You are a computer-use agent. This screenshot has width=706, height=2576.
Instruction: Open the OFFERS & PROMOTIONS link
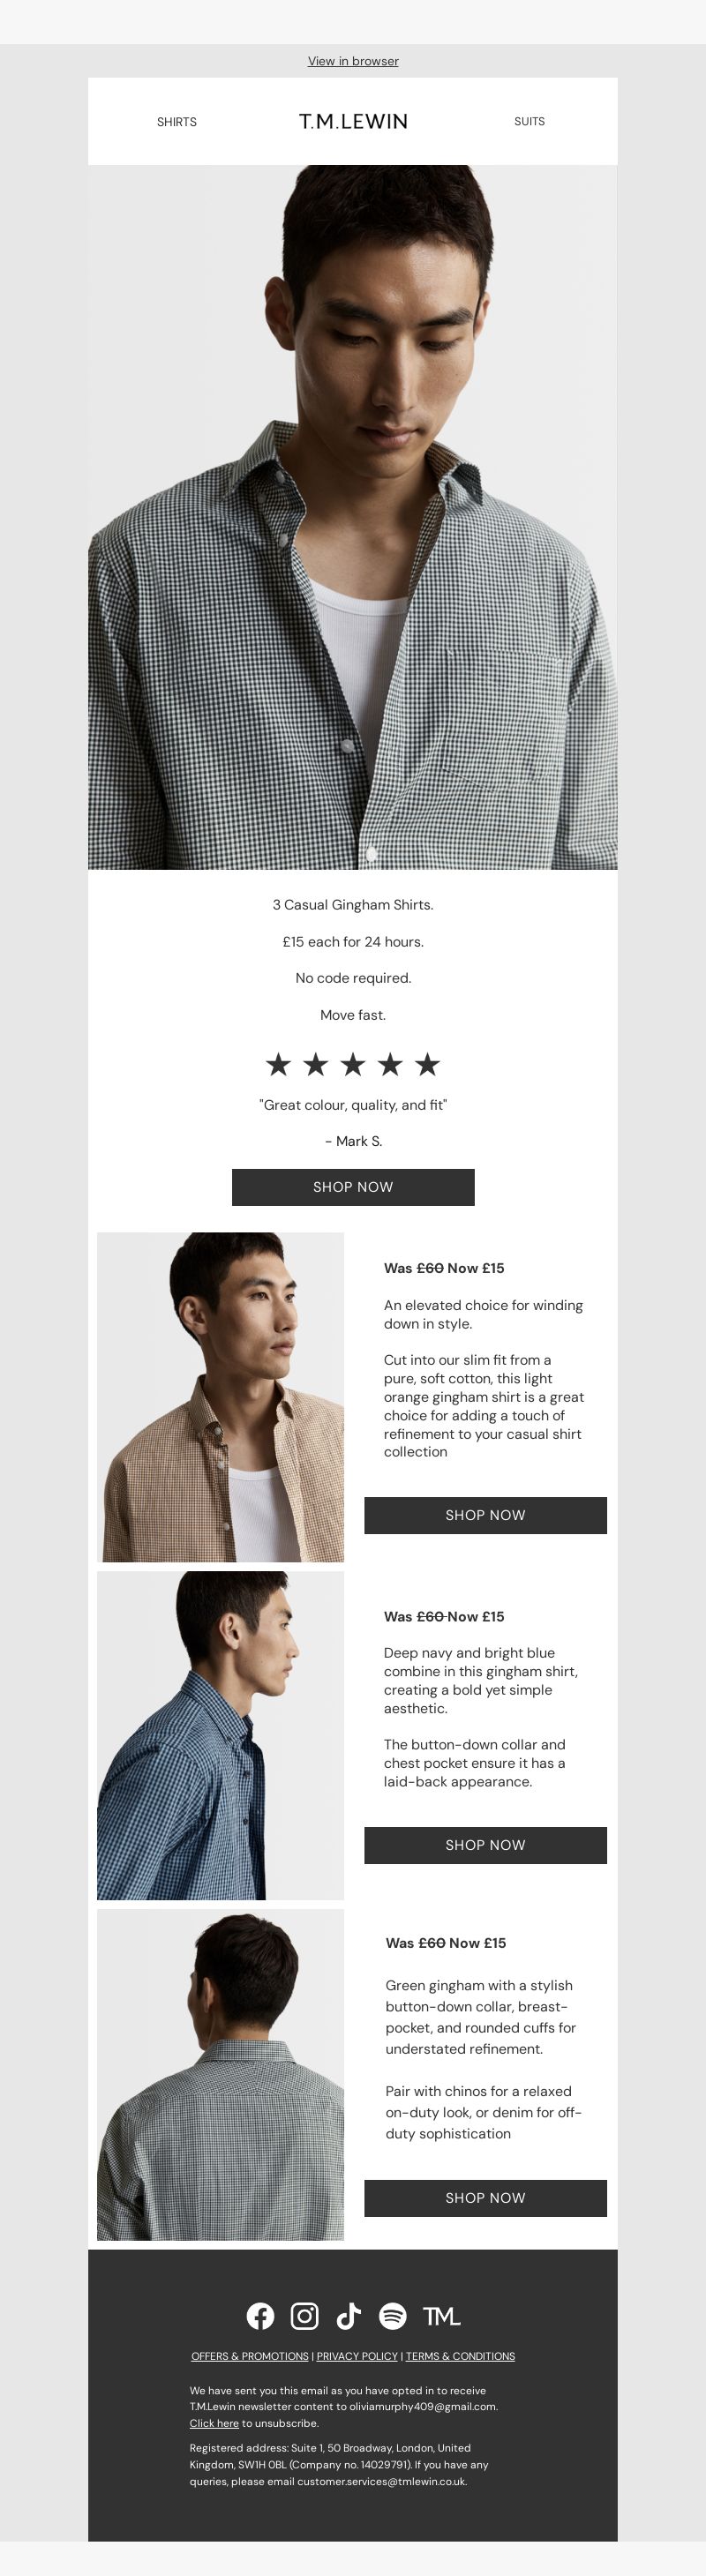point(250,2356)
